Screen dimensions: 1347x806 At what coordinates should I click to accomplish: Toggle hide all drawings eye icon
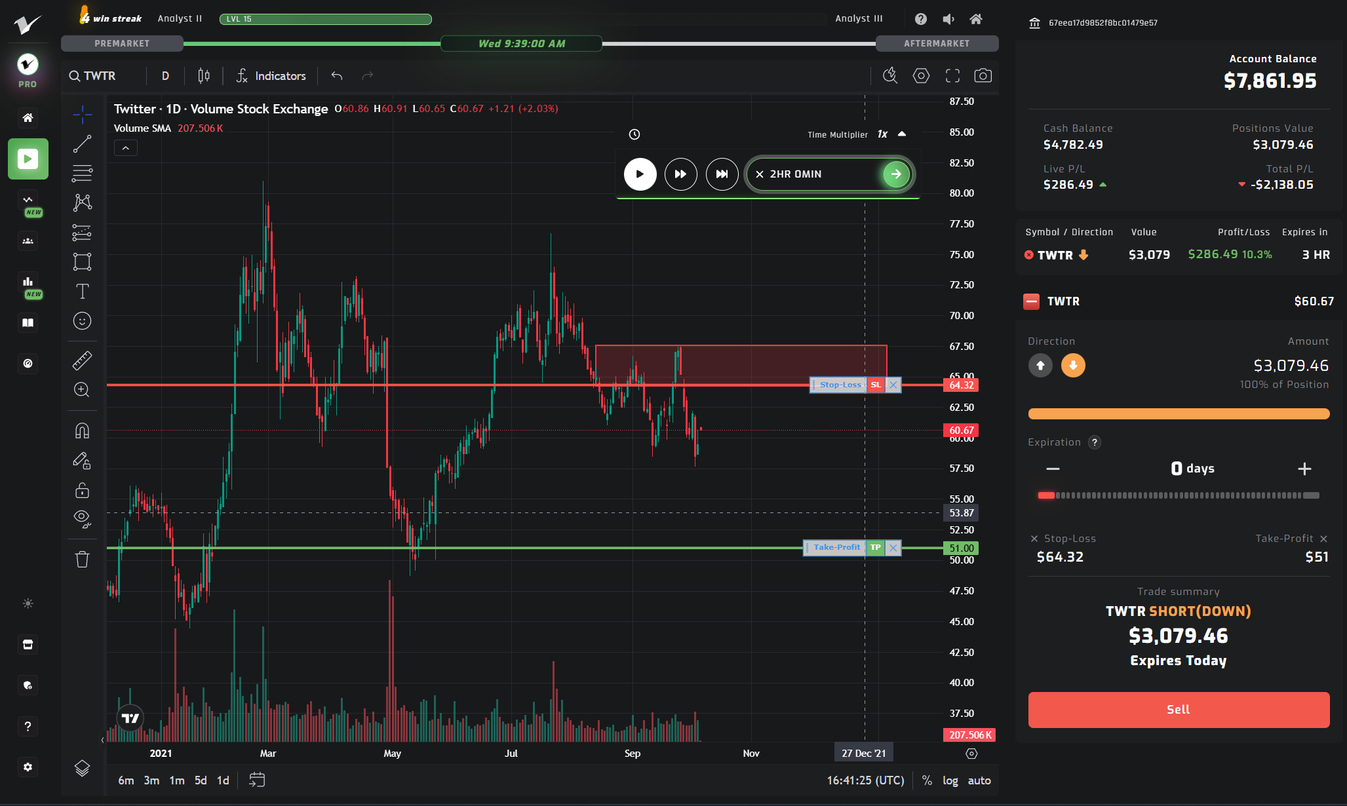(x=82, y=518)
